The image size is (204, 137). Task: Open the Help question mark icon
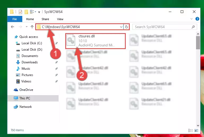click(x=197, y=19)
